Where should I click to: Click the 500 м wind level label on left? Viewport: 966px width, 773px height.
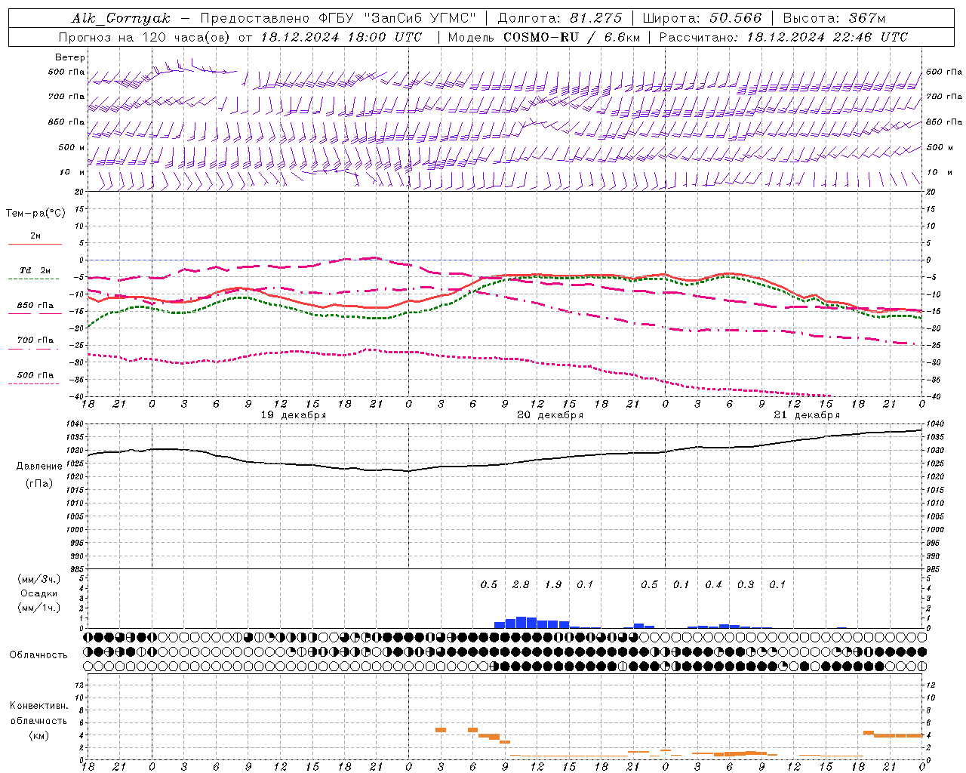coord(72,147)
